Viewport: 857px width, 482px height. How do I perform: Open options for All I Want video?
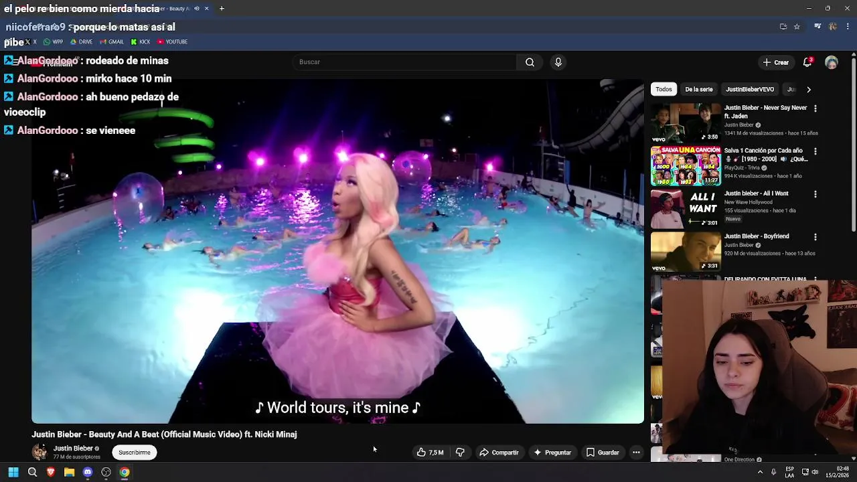pyautogui.click(x=815, y=194)
